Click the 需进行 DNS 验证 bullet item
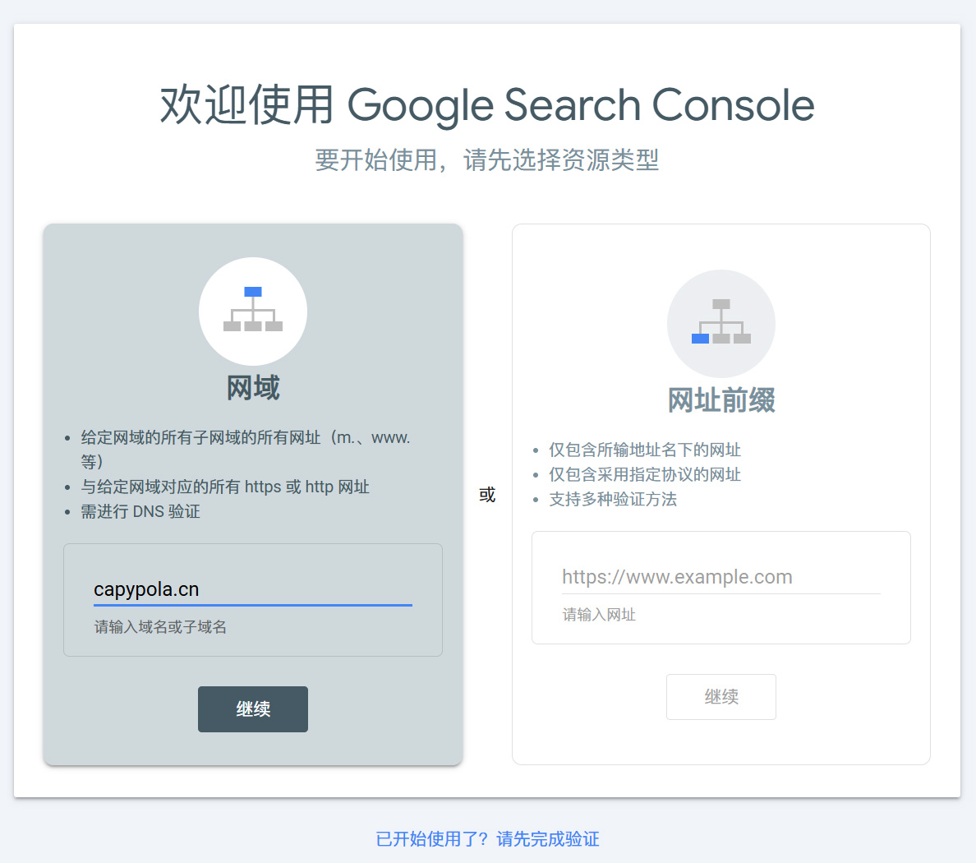976x863 pixels. 140,511
